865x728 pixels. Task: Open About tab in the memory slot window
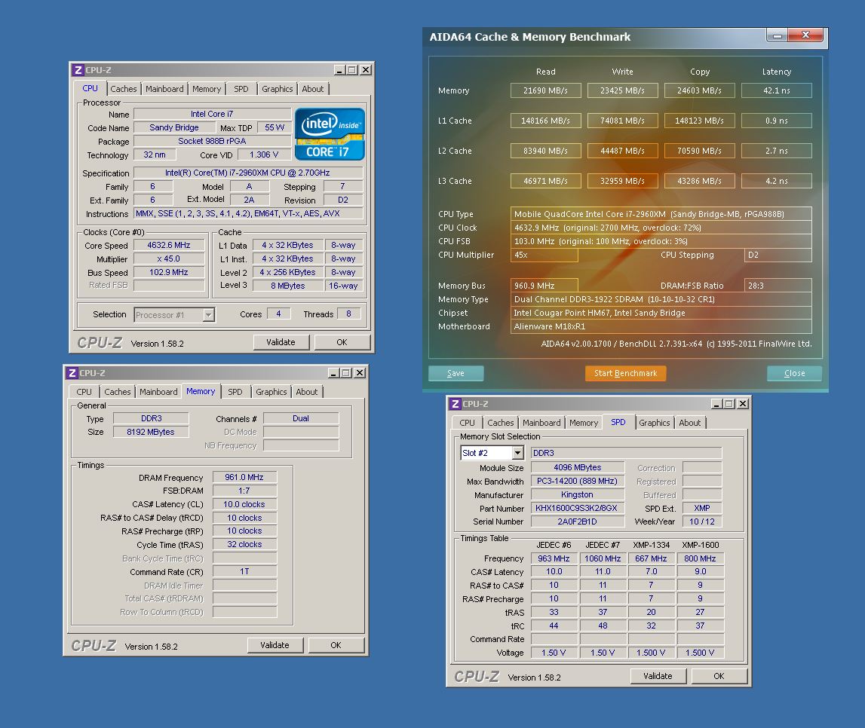[x=689, y=423]
